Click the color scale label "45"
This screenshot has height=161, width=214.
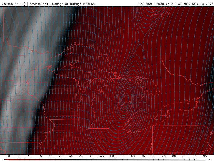[102, 156]
